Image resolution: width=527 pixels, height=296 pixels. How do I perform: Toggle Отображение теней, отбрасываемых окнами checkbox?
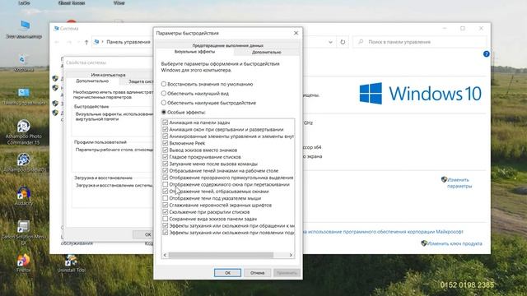(x=165, y=192)
